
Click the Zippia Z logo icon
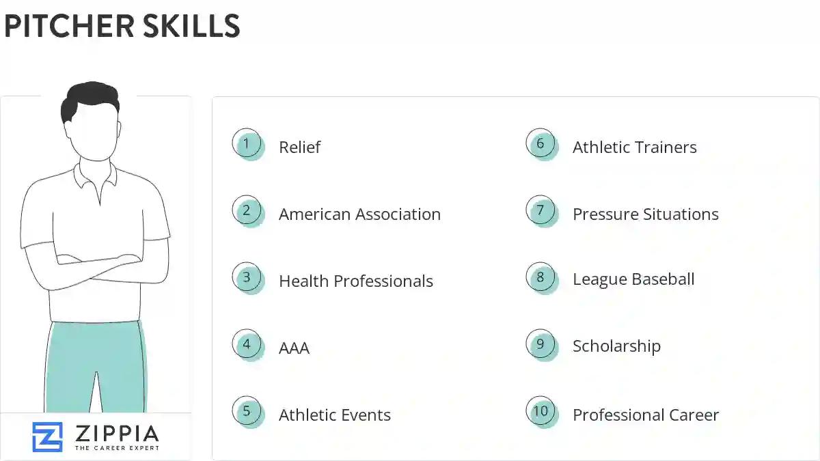47,436
